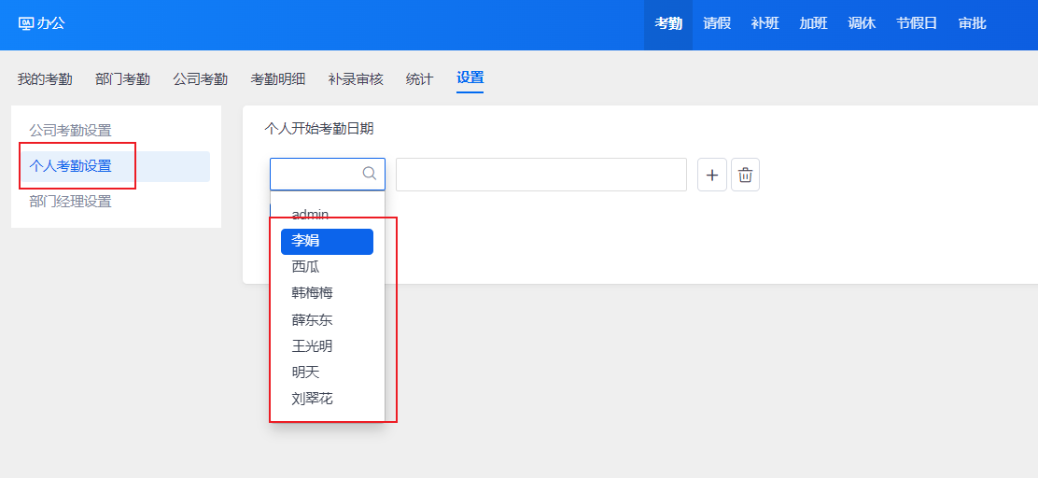Open the 加班 top menu

(813, 24)
